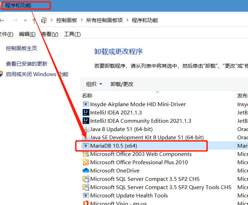The width and height of the screenshot is (248, 205).
Task: Select Java 8 Update 51 (64-bit) entry
Action: click(121, 129)
